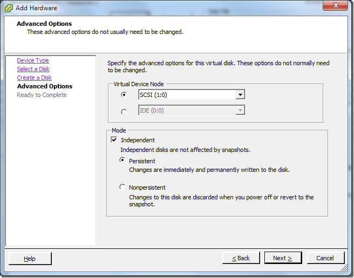
Task: Go to the Select a Disk step
Action: [33, 69]
